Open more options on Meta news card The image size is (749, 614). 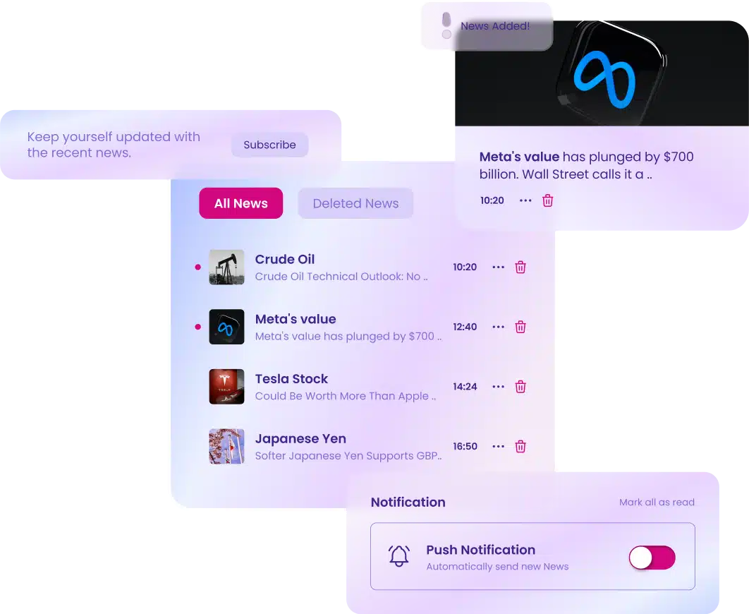coord(525,200)
